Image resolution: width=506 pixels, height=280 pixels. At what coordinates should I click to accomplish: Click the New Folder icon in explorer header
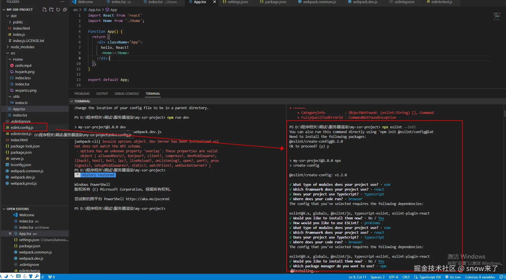point(51,10)
